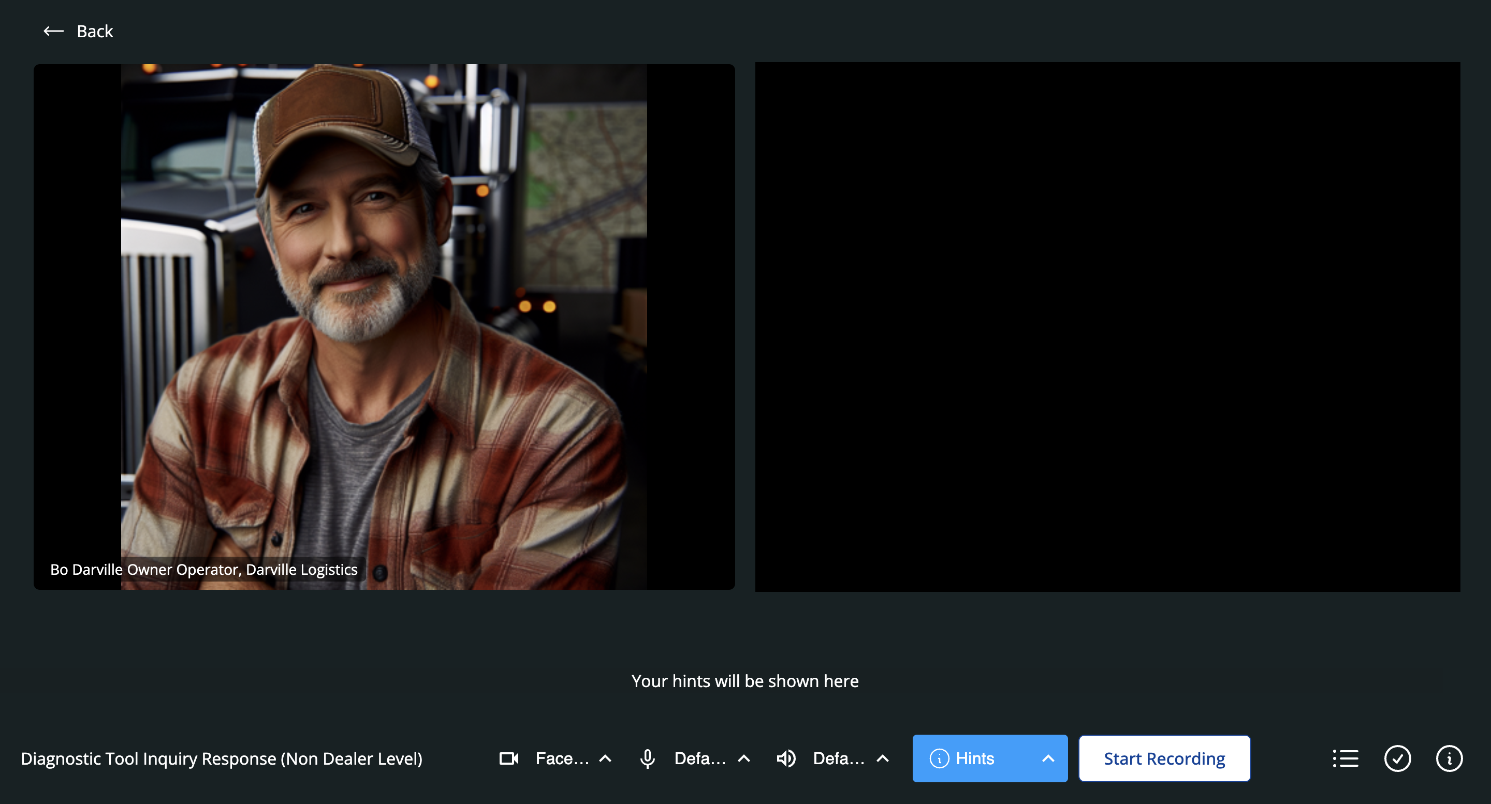Image resolution: width=1491 pixels, height=804 pixels.
Task: Click the info circle icon at right
Action: [1449, 758]
